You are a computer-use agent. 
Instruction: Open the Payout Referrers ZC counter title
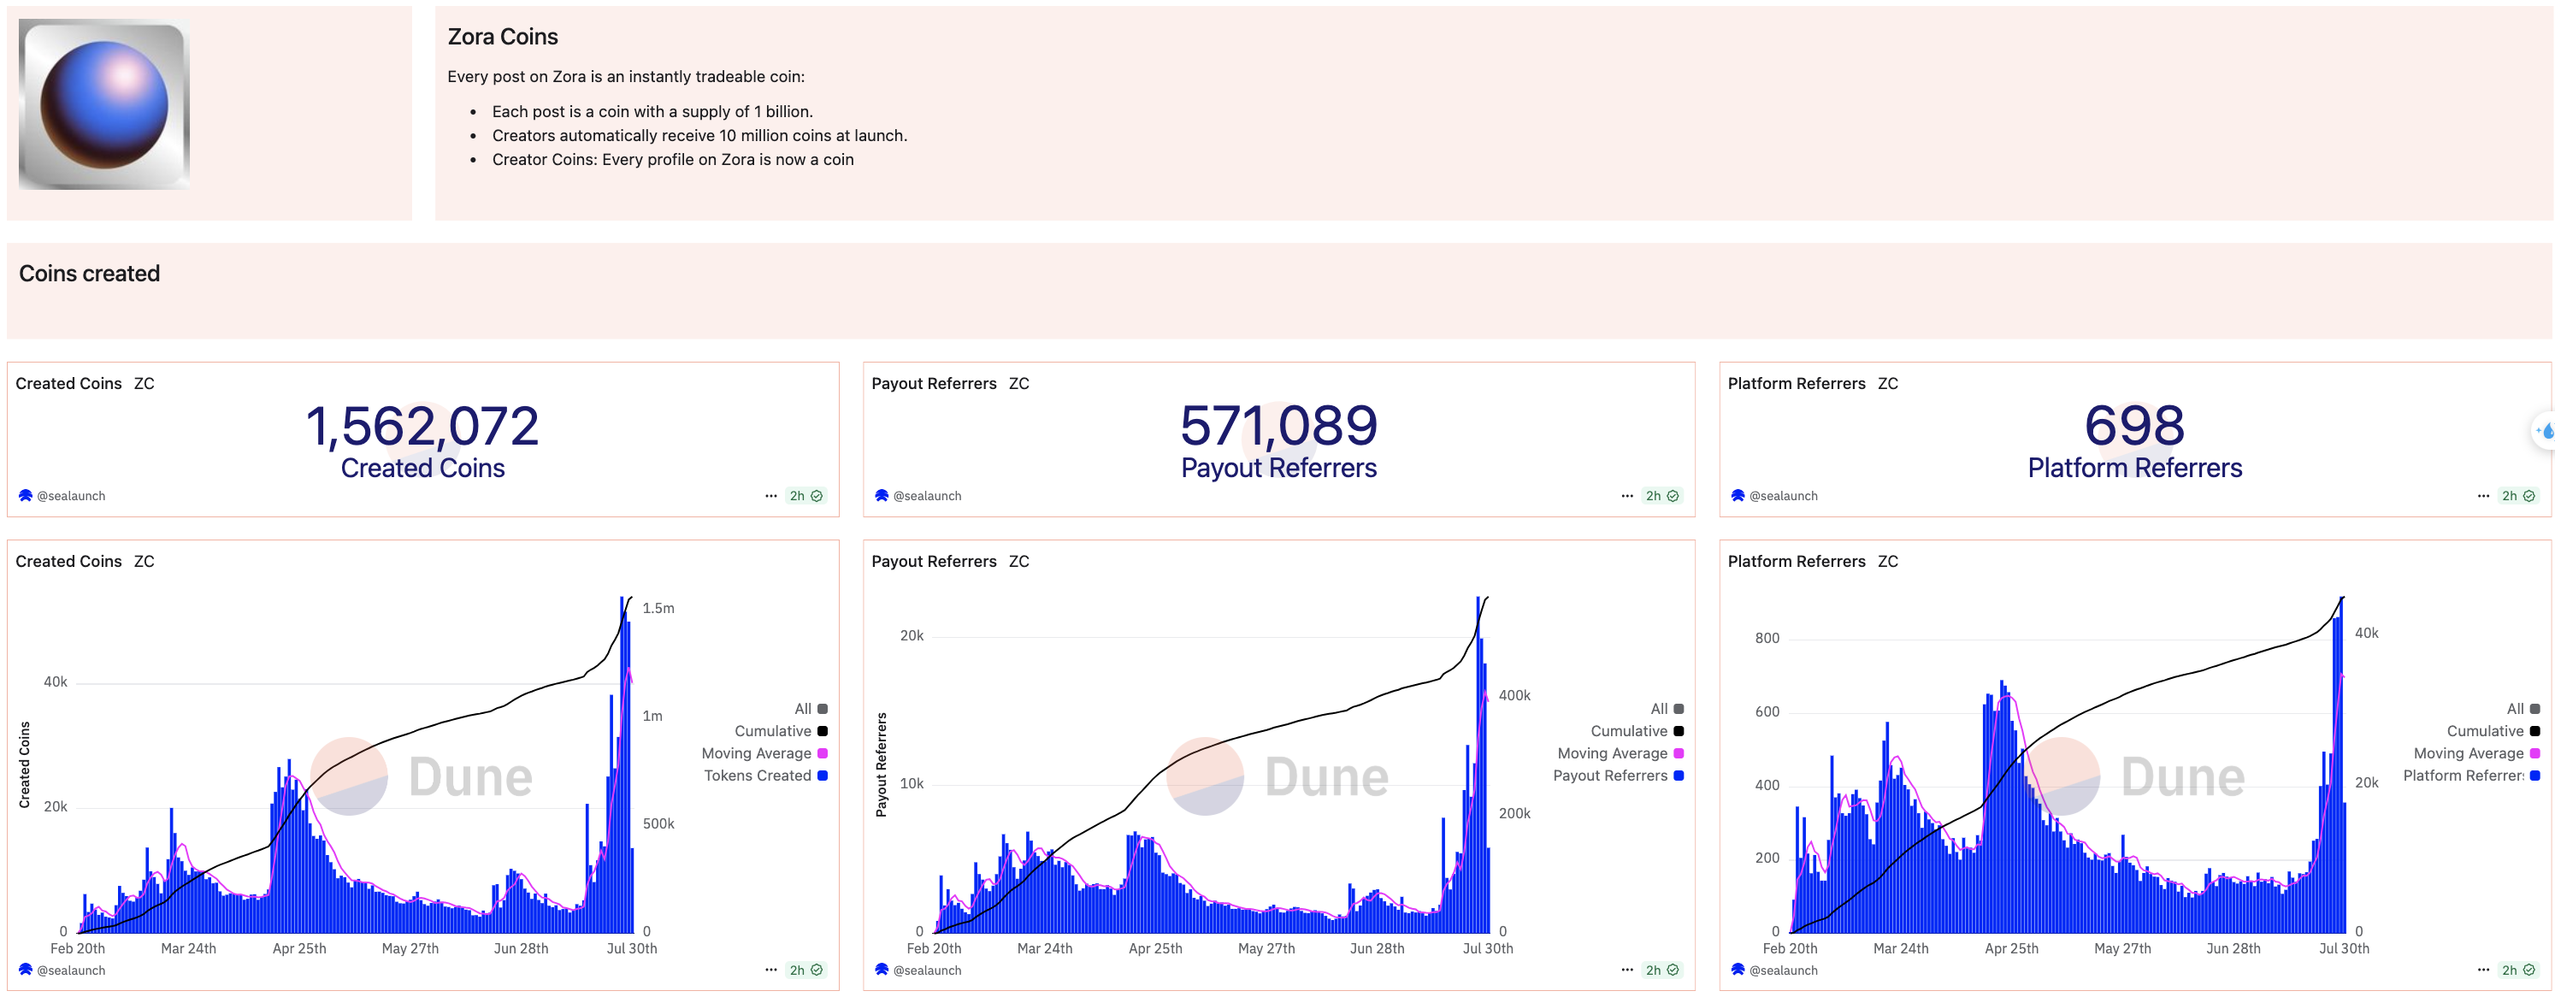pyautogui.click(x=950, y=384)
